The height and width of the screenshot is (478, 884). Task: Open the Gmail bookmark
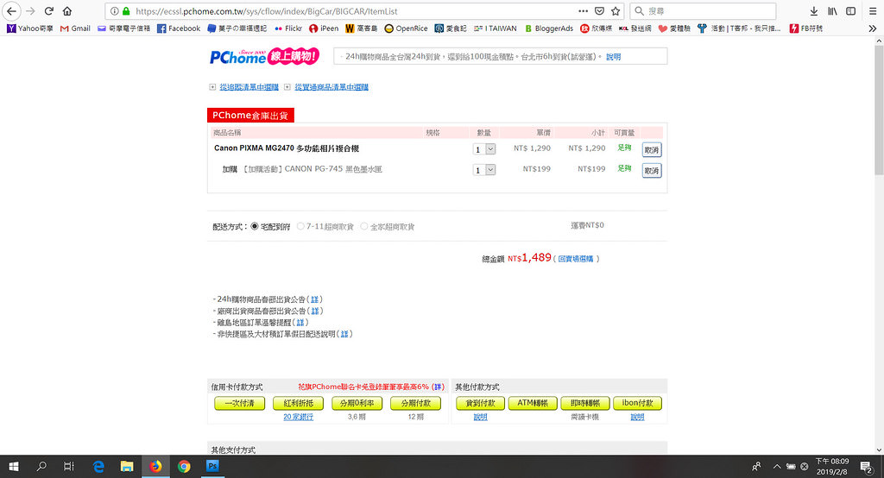(x=75, y=28)
